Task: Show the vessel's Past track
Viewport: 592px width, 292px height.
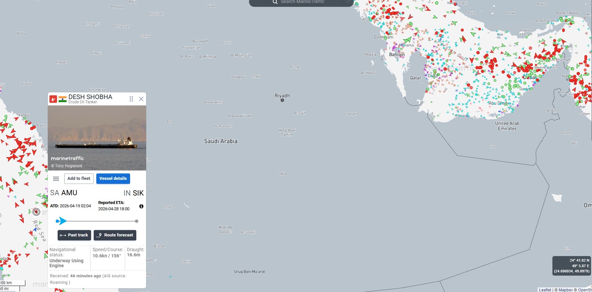Action: [74, 235]
